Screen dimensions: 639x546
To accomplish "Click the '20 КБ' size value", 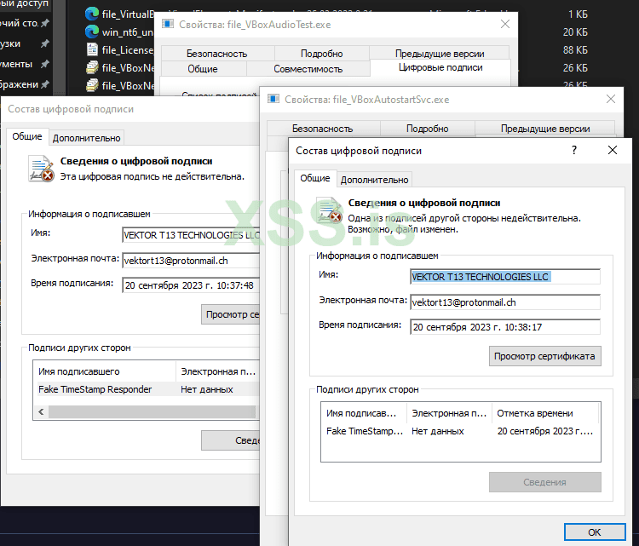I will click(575, 32).
